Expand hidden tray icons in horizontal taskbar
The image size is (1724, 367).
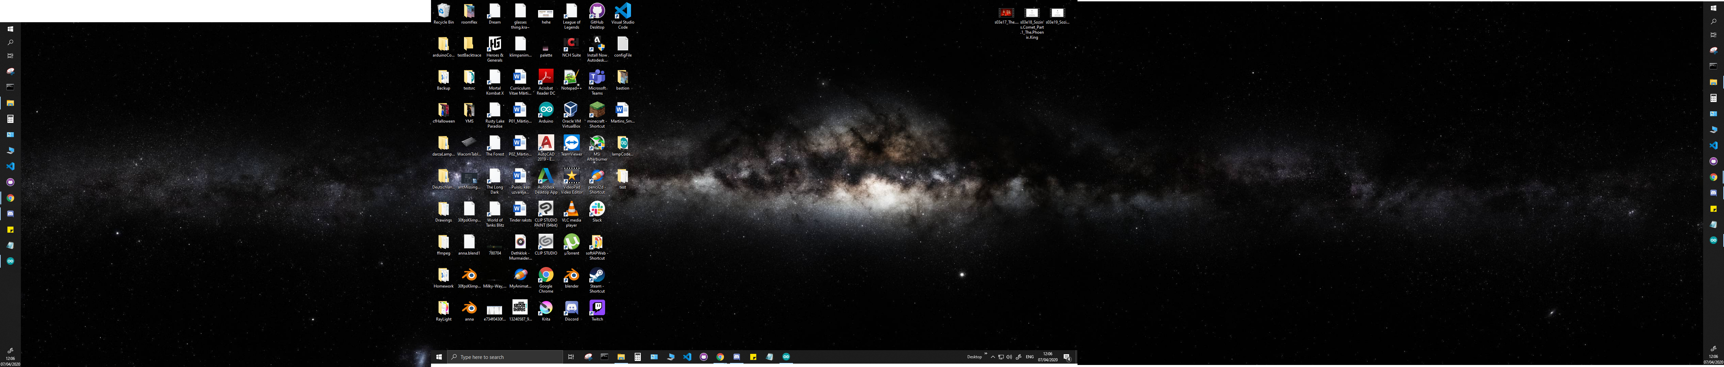pos(993,357)
